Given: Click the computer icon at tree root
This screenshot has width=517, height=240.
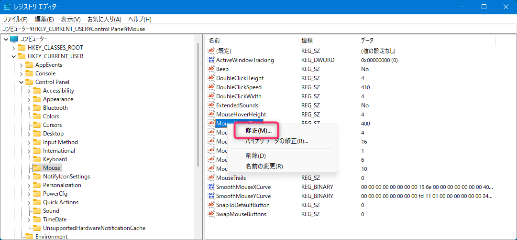Looking at the screenshot, I should (13, 39).
